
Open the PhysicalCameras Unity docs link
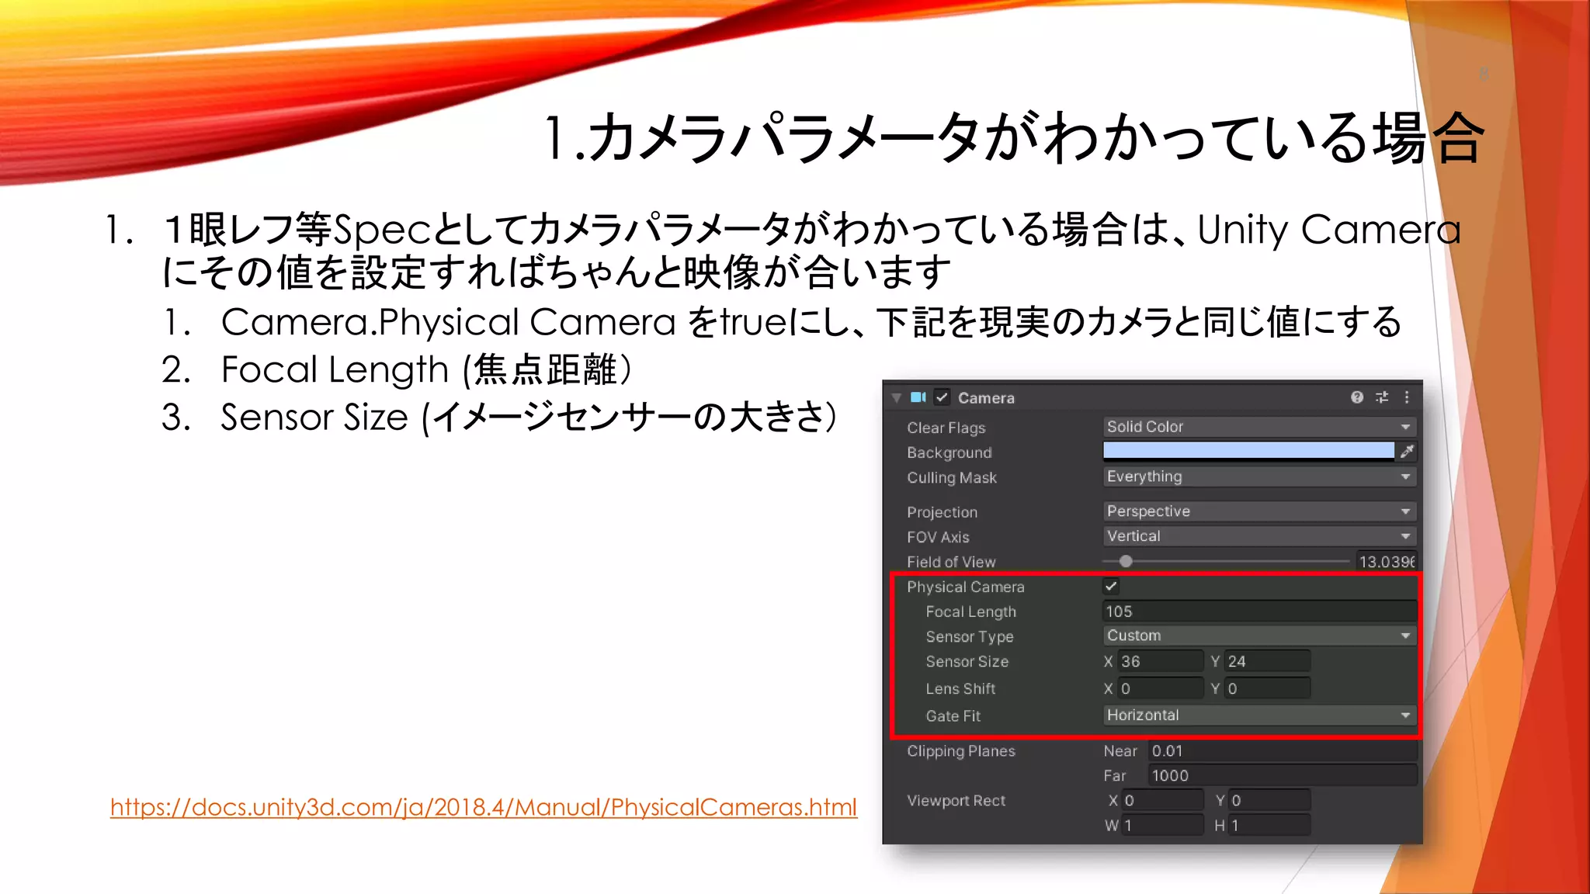484,808
